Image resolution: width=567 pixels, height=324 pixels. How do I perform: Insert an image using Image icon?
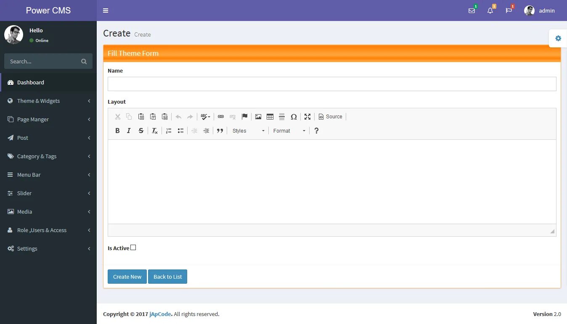[258, 117]
